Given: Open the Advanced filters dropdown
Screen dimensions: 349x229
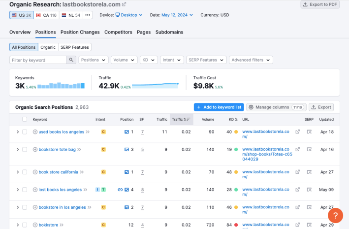Looking at the screenshot, I should coord(251,60).
